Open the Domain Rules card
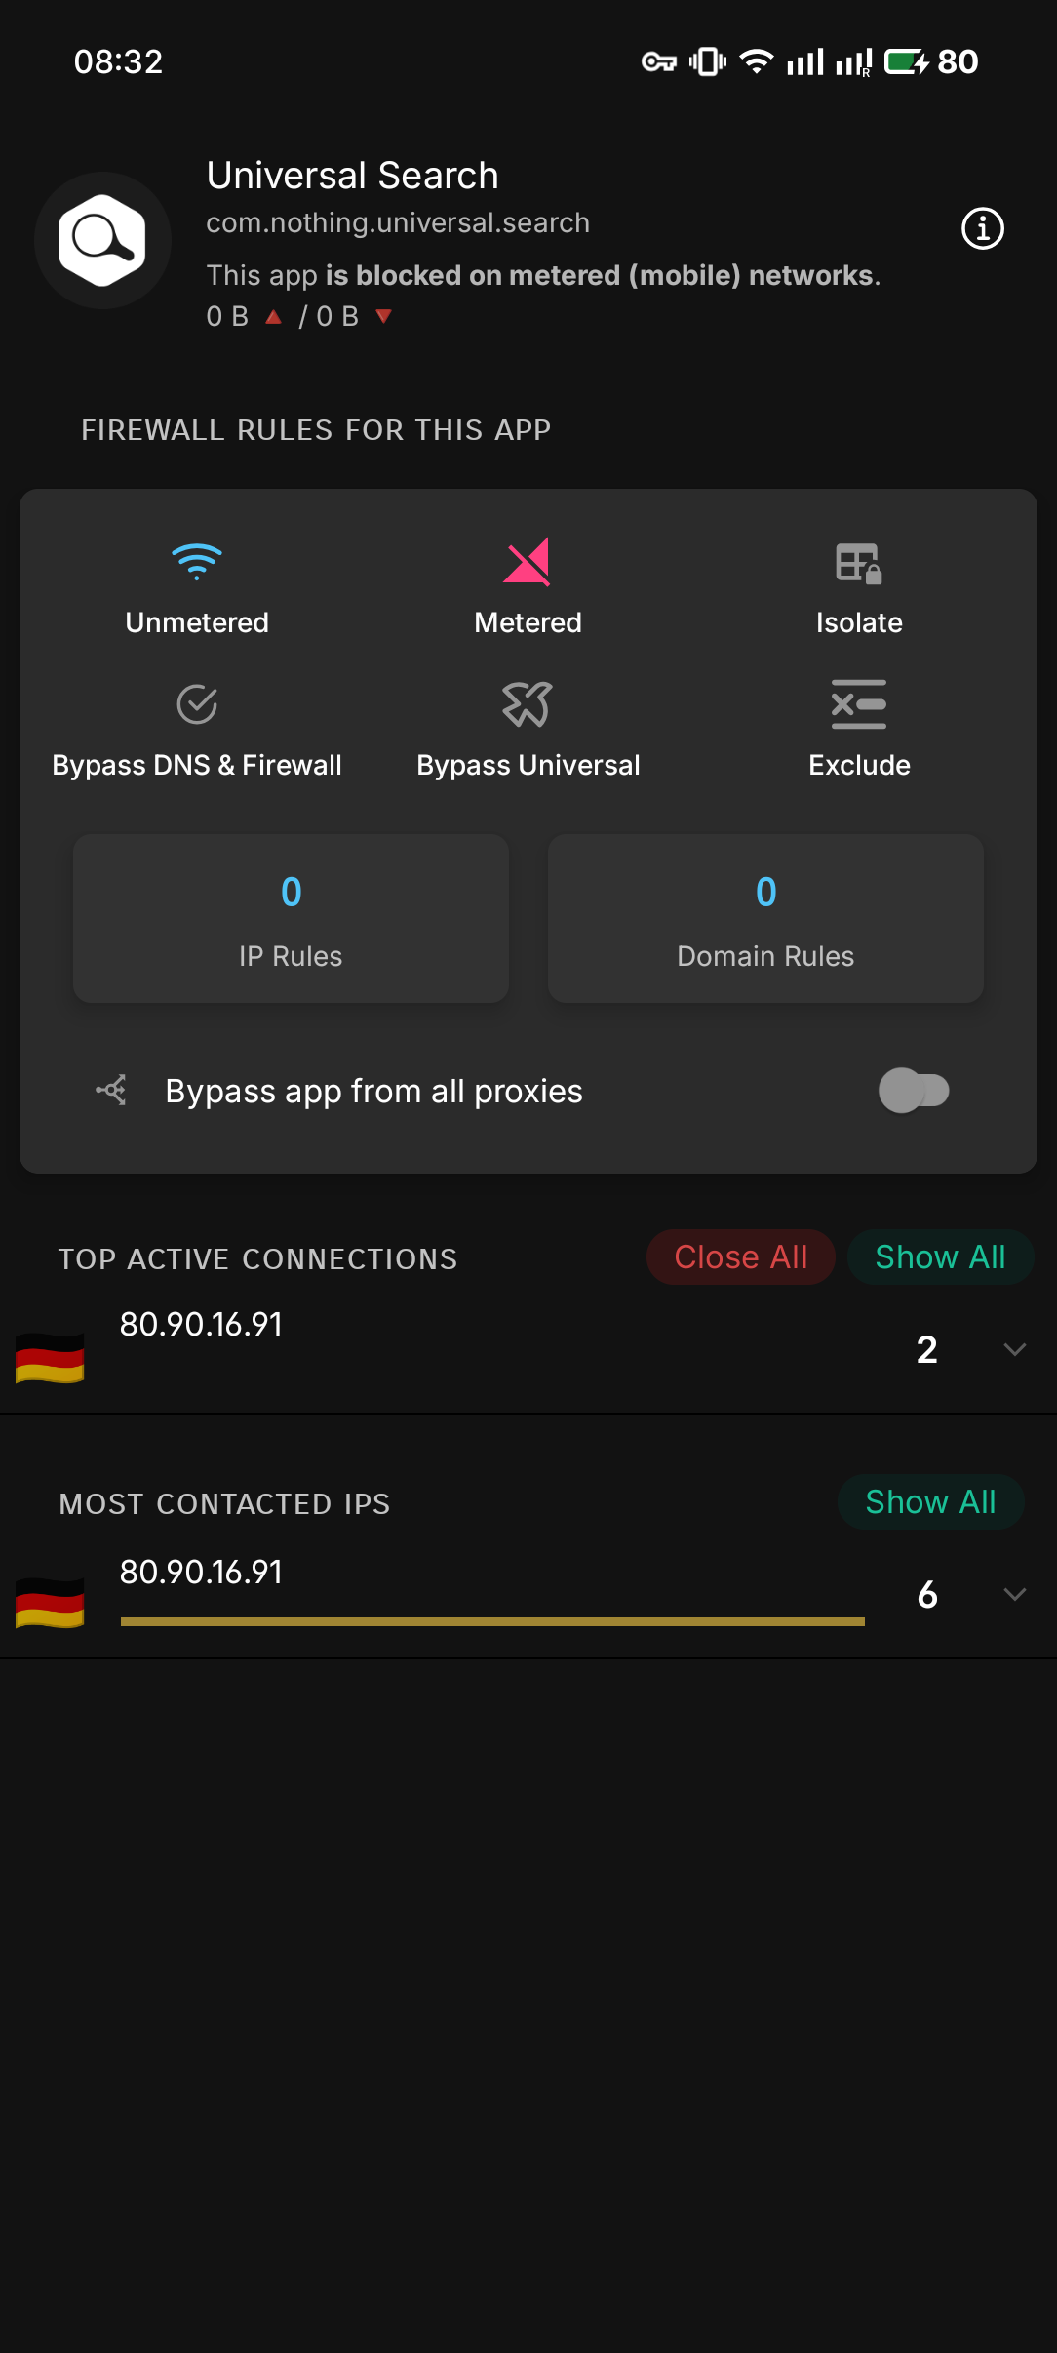 (765, 918)
